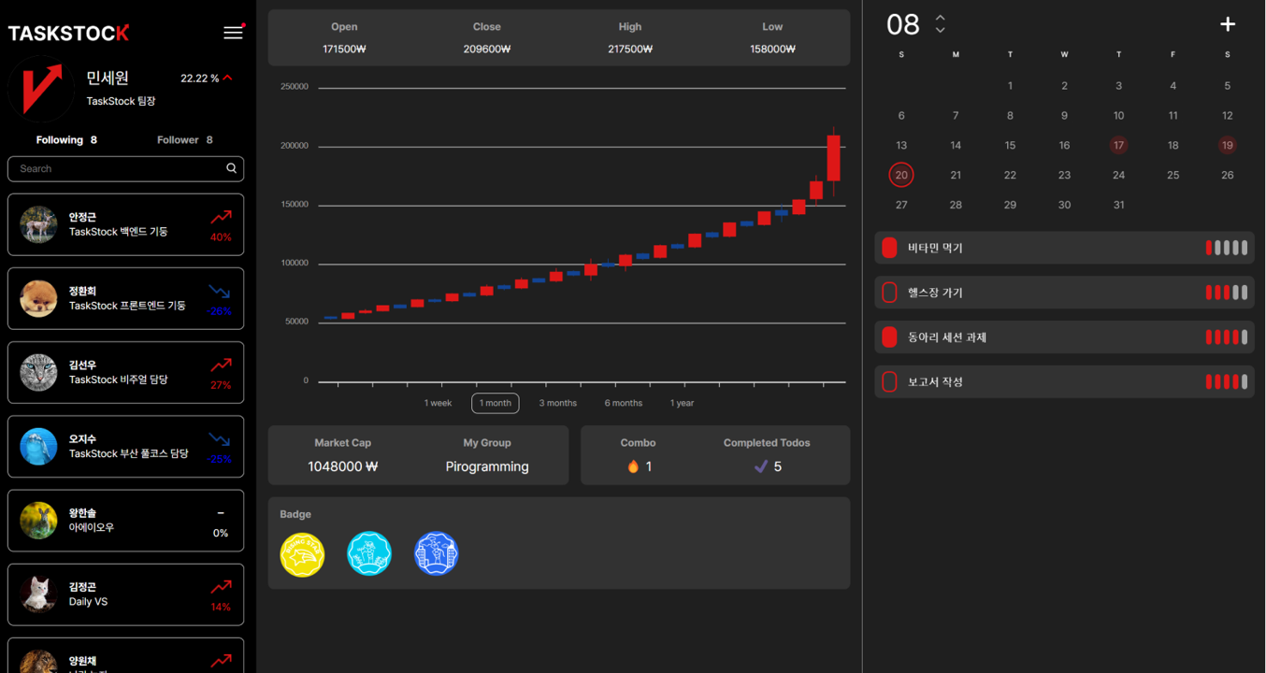This screenshot has height=673, width=1266.
Task: Check off the 보고서 작성 todo
Action: (x=888, y=381)
